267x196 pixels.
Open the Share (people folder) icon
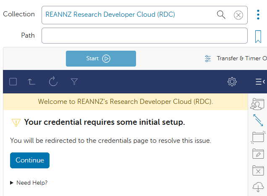point(257,104)
